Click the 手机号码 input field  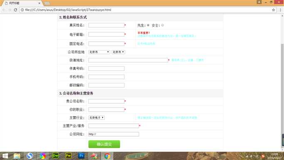(x=106, y=77)
